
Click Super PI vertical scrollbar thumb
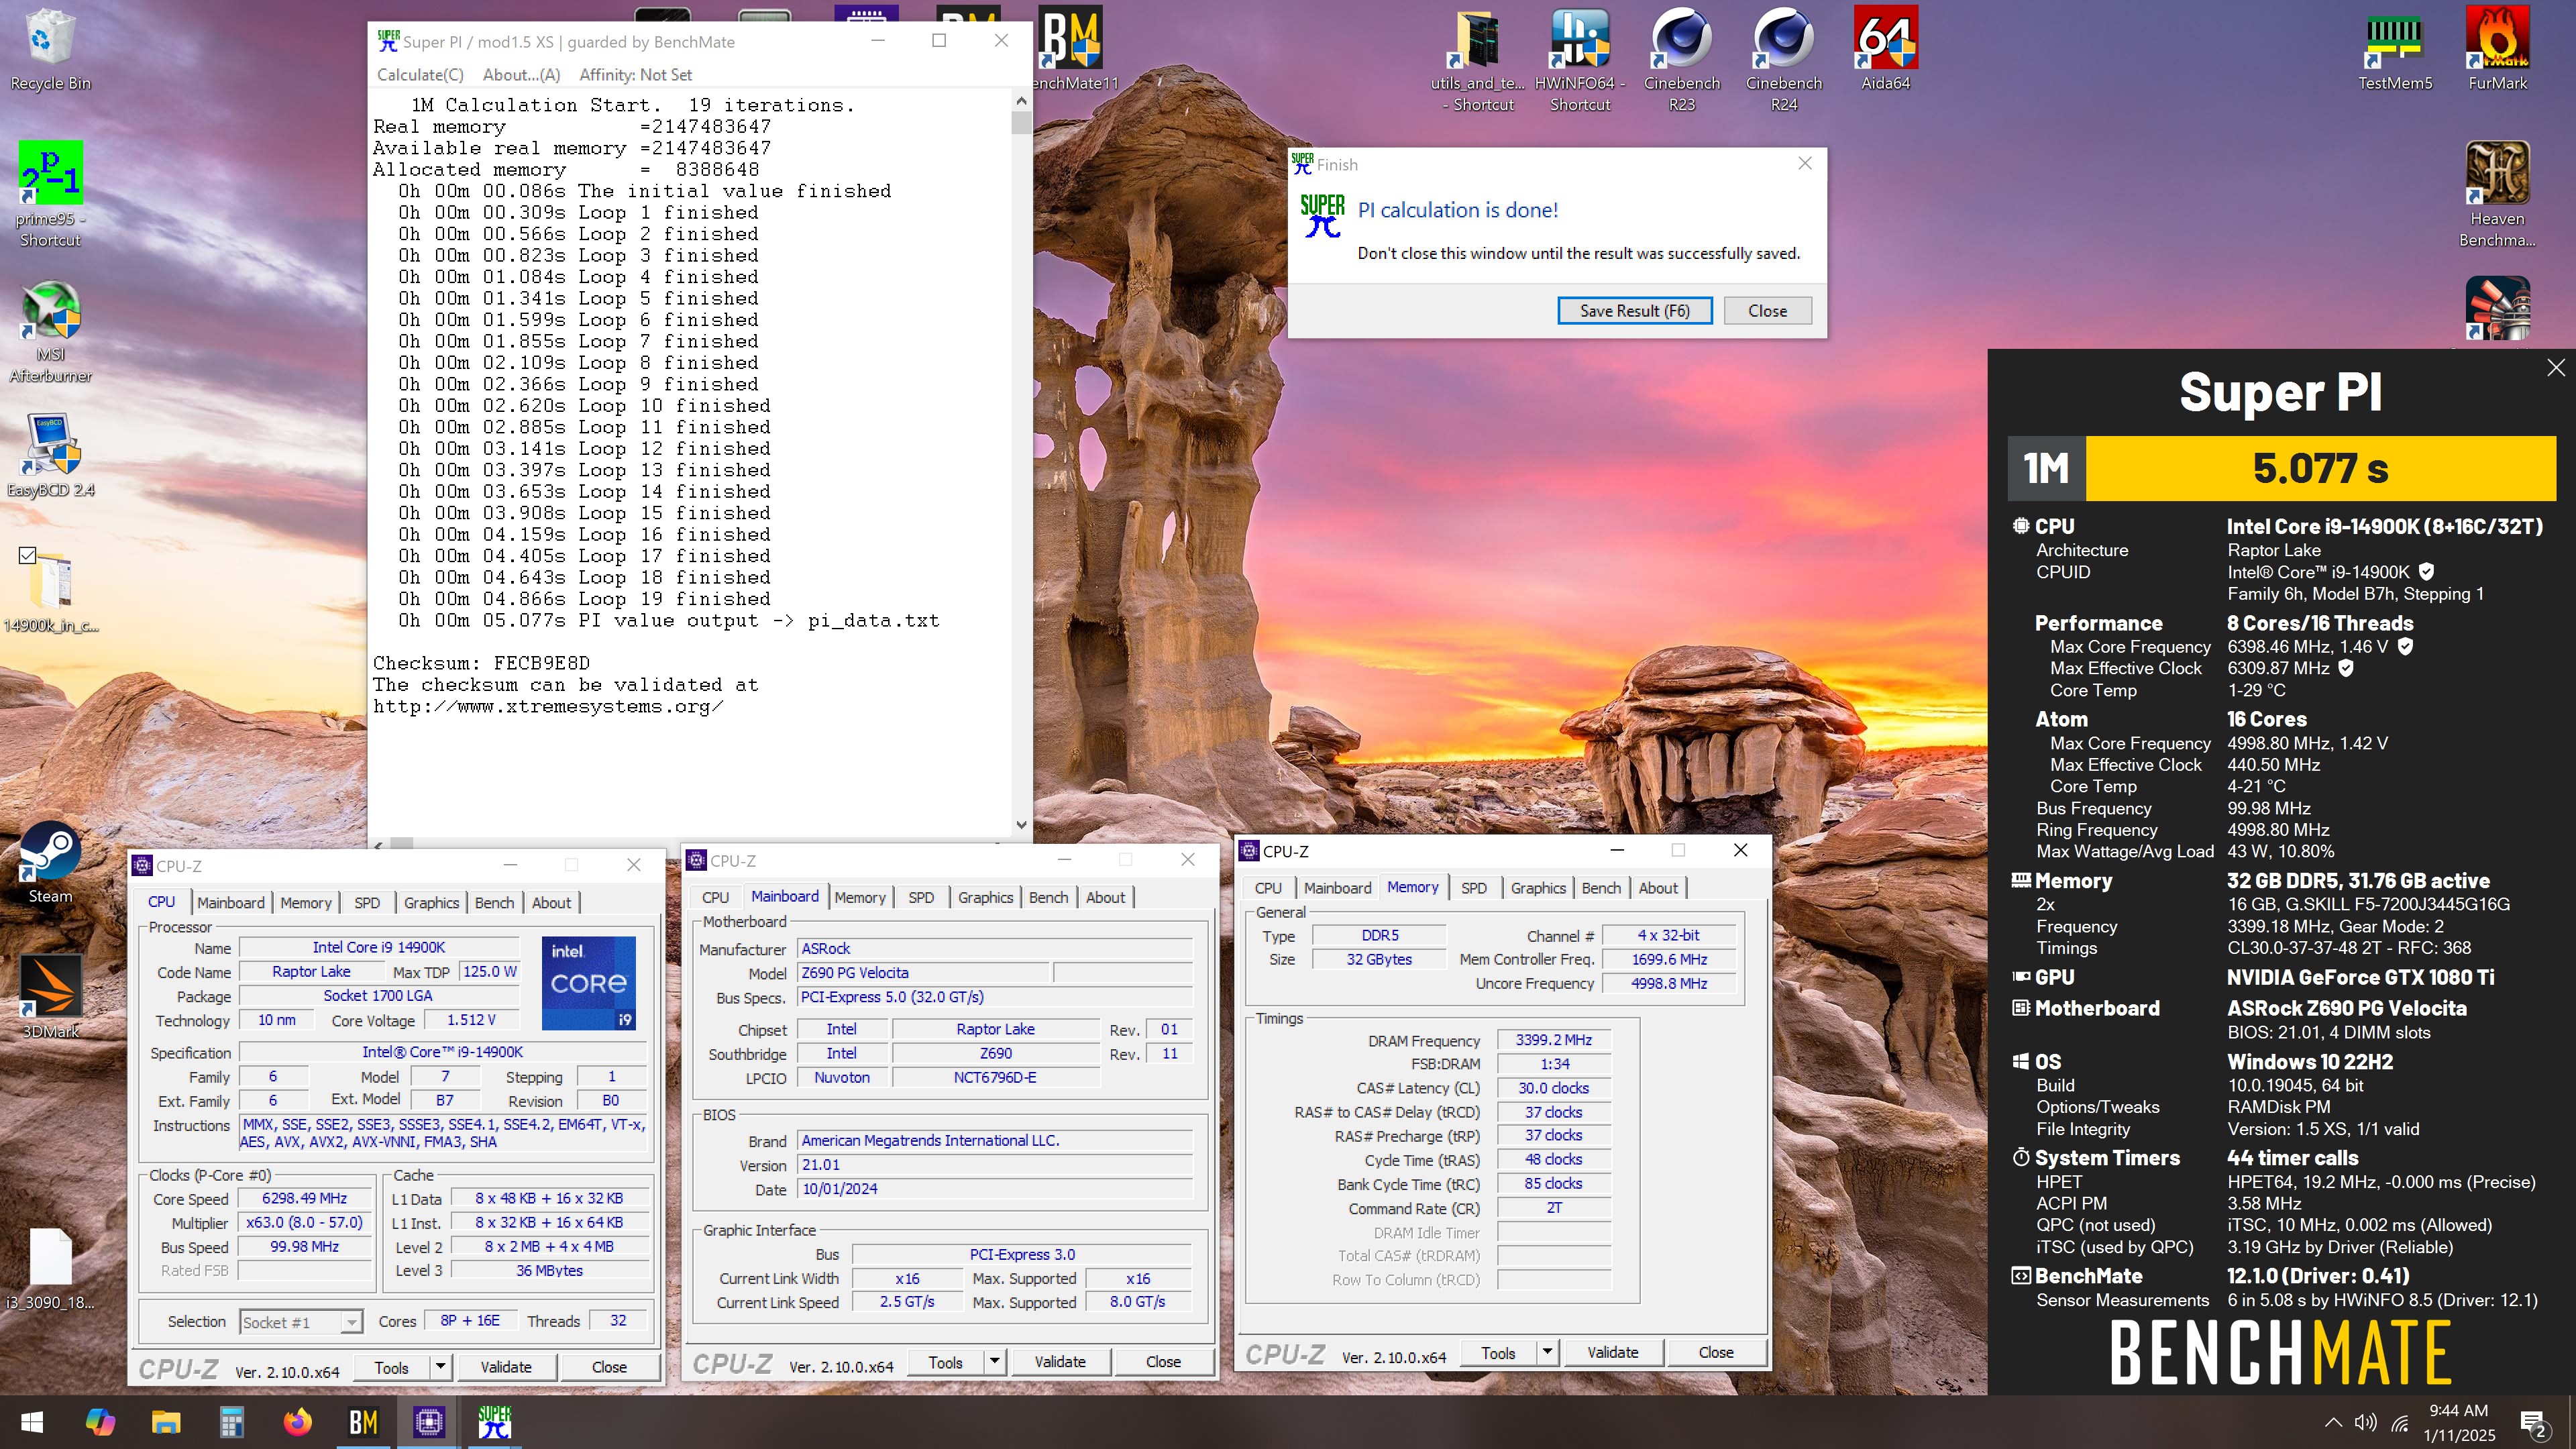coord(1021,122)
